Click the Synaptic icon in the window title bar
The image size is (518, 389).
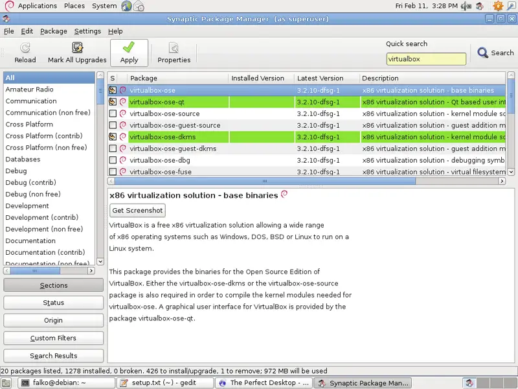point(6,19)
